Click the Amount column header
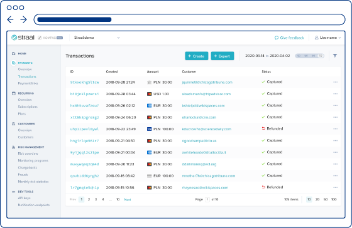 coord(153,71)
